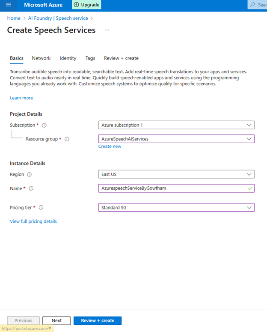This screenshot has width=267, height=332.
Task: Open View full pricing details link
Action: click(33, 221)
